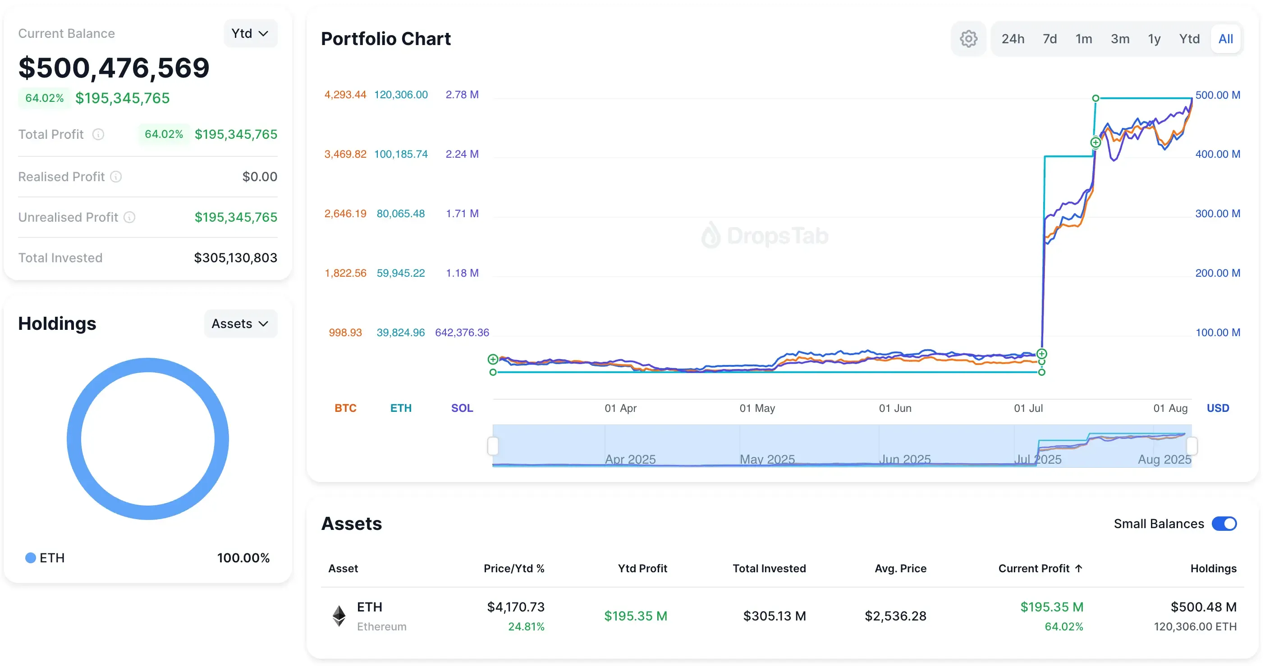Click the ETH label in the chart legend
Image resolution: width=1265 pixels, height=666 pixels.
[x=401, y=408]
